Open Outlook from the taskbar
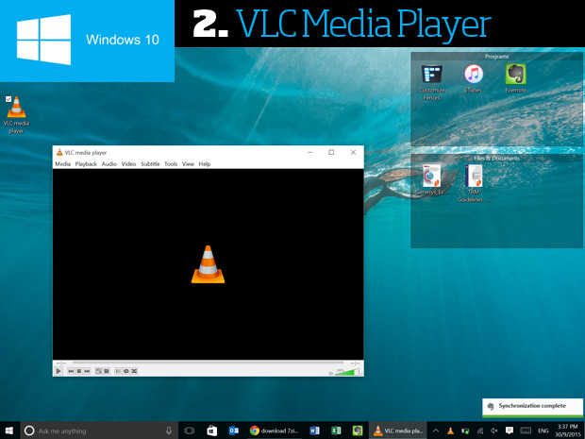The height and width of the screenshot is (439, 585). [234, 431]
